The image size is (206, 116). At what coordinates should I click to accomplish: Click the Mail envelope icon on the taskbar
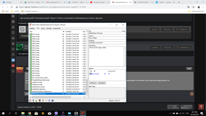50,113
